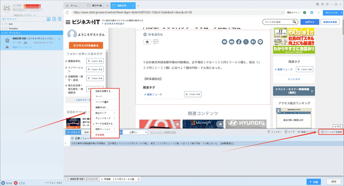Click the print icon on article

click(x=232, y=42)
